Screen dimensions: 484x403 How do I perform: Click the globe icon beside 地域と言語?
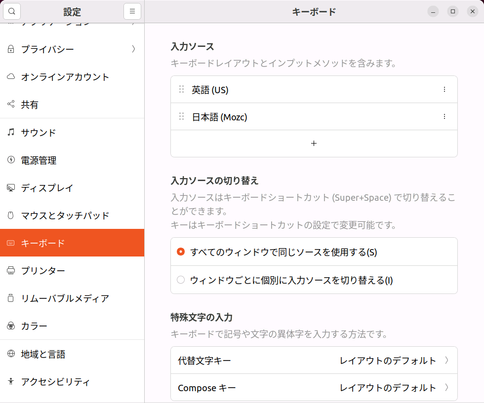(11, 354)
